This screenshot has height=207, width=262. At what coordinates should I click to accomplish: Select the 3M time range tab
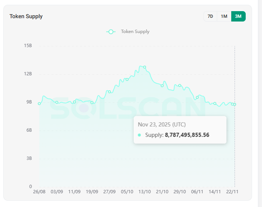(x=238, y=16)
